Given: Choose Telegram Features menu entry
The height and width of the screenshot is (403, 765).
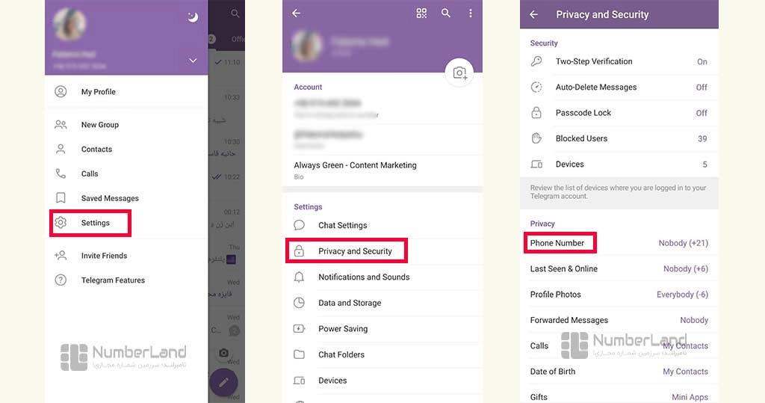Looking at the screenshot, I should (113, 280).
